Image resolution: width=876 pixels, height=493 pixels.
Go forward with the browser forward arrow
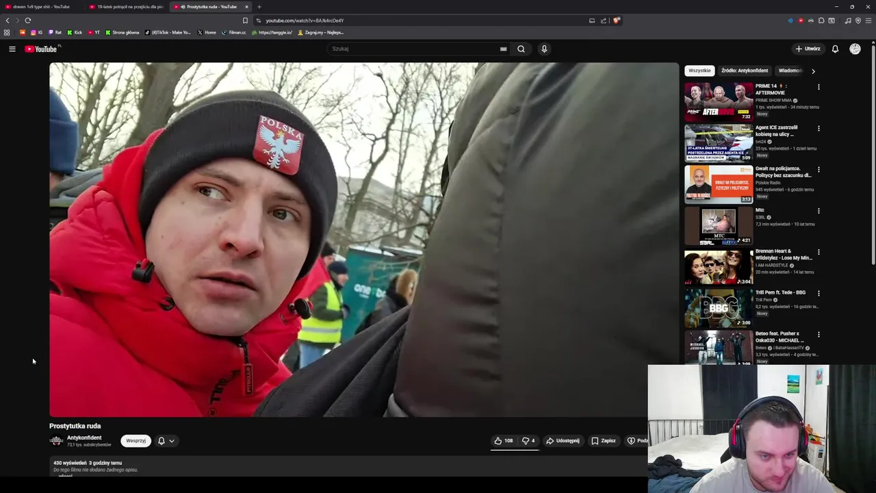click(x=17, y=21)
